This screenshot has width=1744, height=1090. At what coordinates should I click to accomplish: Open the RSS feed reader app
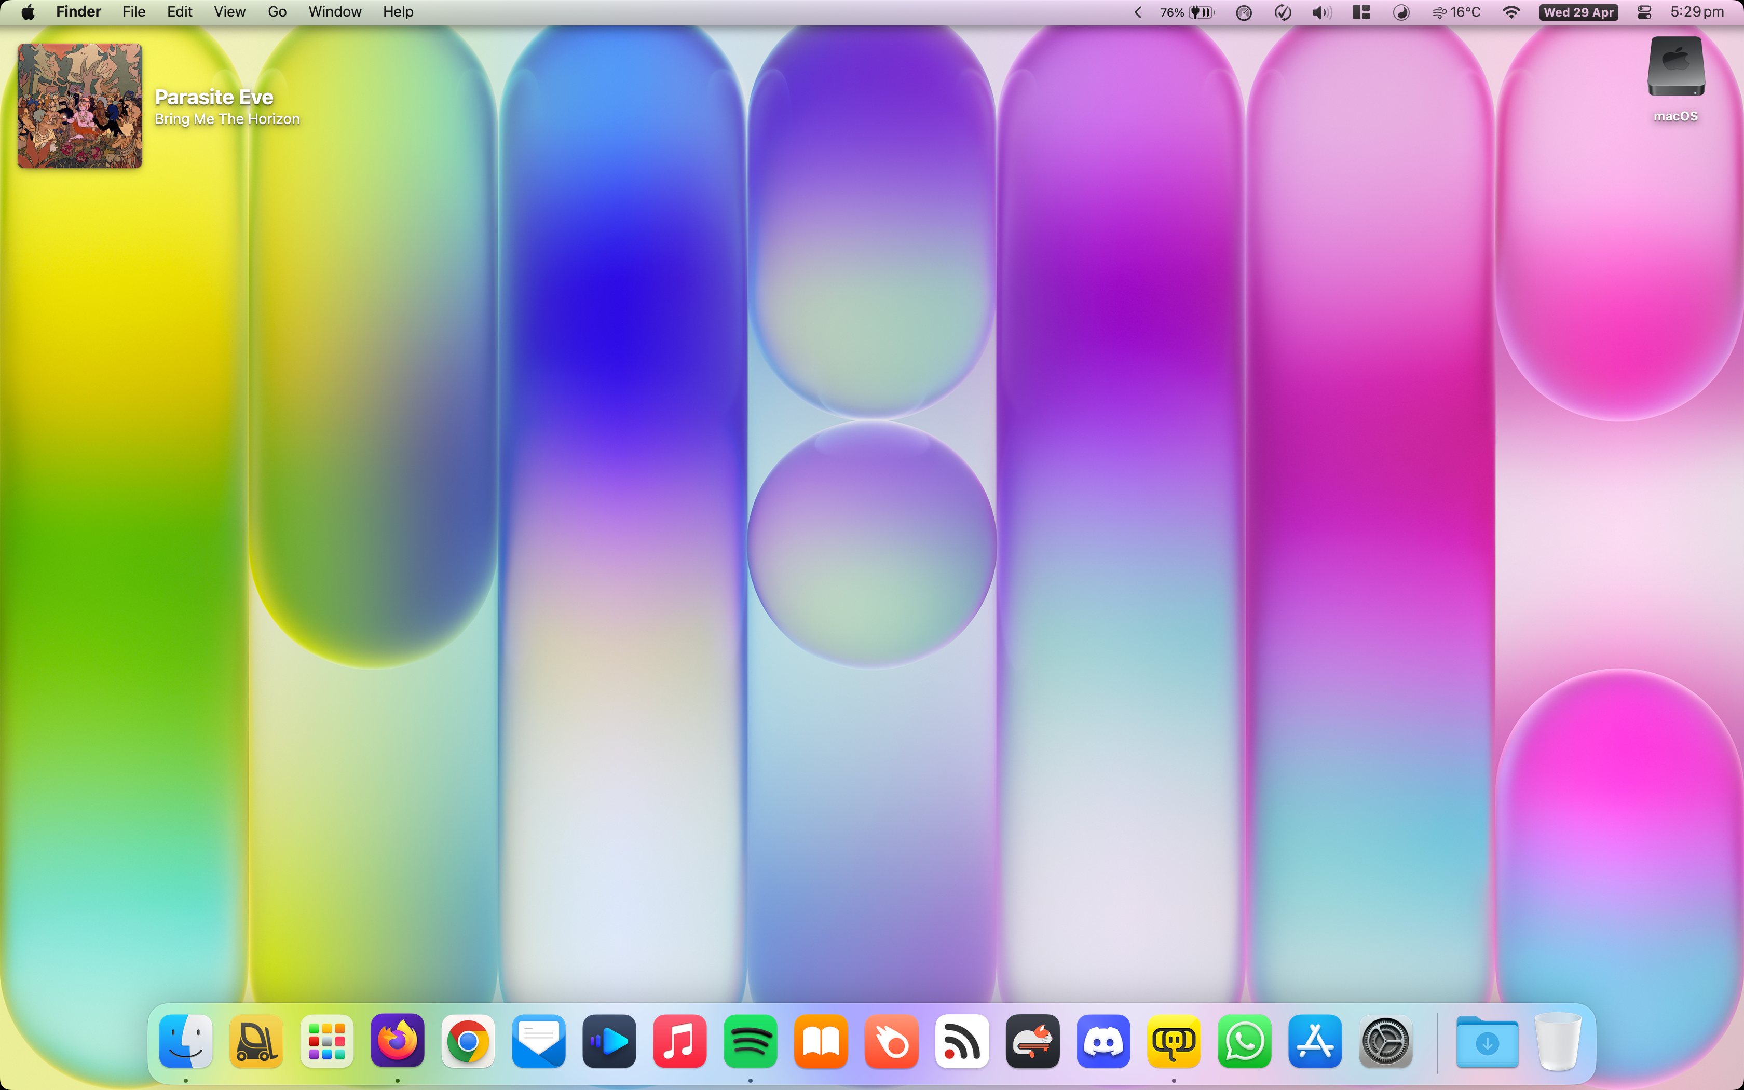click(x=962, y=1042)
